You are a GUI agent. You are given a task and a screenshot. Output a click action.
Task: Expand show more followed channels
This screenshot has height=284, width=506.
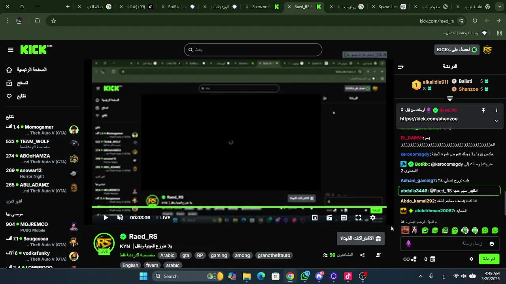point(14,201)
